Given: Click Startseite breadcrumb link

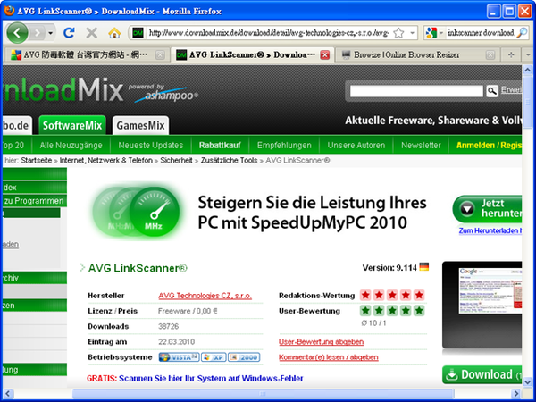Looking at the screenshot, I should 37,160.
